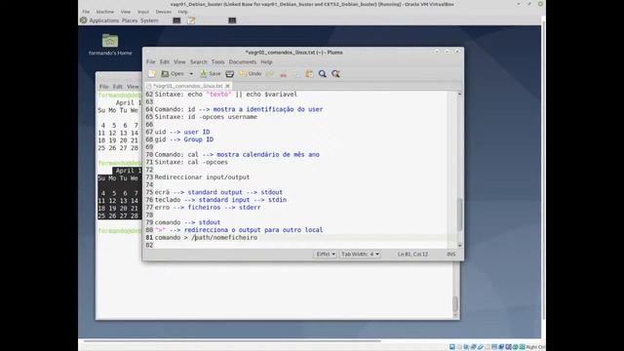The width and height of the screenshot is (624, 351).
Task: Click line 73 'Redireccionar input/output'
Action: (x=202, y=177)
